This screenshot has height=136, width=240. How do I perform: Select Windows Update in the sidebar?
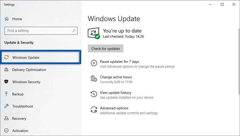(26, 57)
